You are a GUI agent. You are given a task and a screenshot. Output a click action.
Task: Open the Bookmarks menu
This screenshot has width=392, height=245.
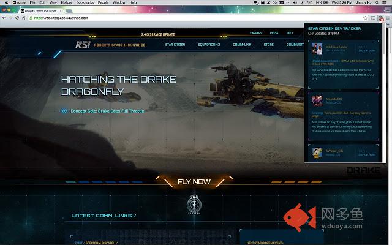point(85,2)
